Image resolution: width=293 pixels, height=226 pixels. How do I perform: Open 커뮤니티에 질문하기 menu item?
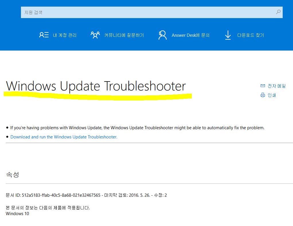click(x=124, y=35)
